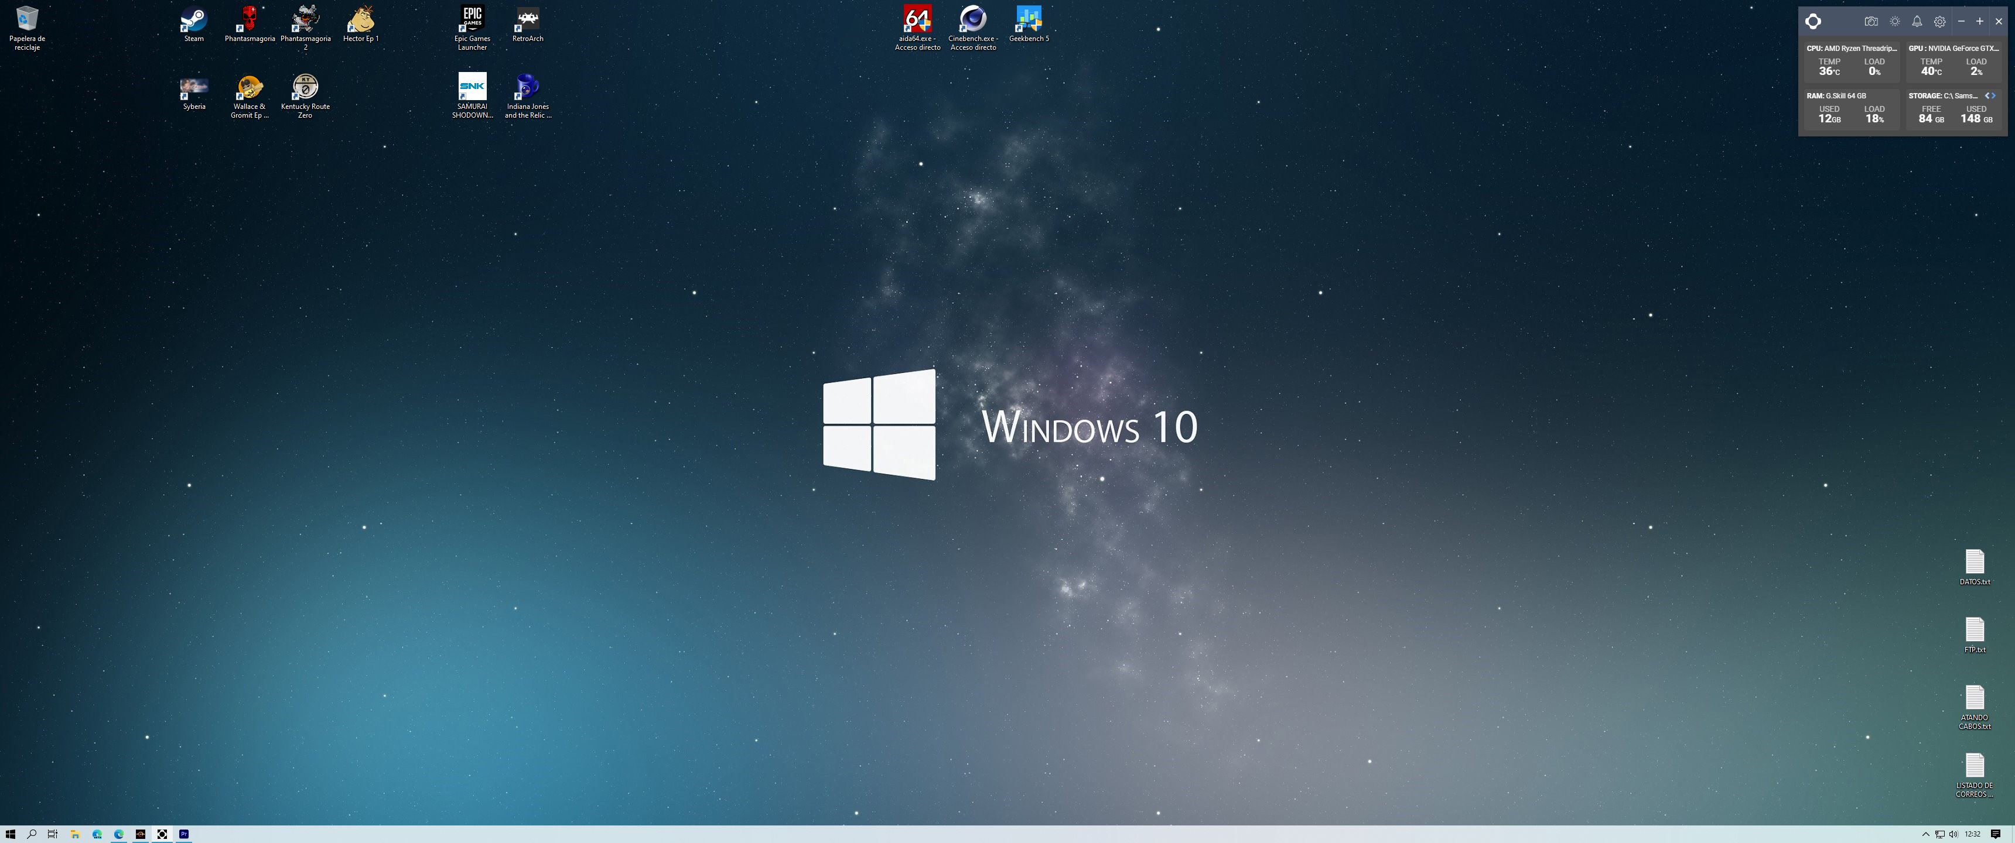
Task: Click the RAM G.Skill 64 GB panel title
Action: pos(1836,95)
